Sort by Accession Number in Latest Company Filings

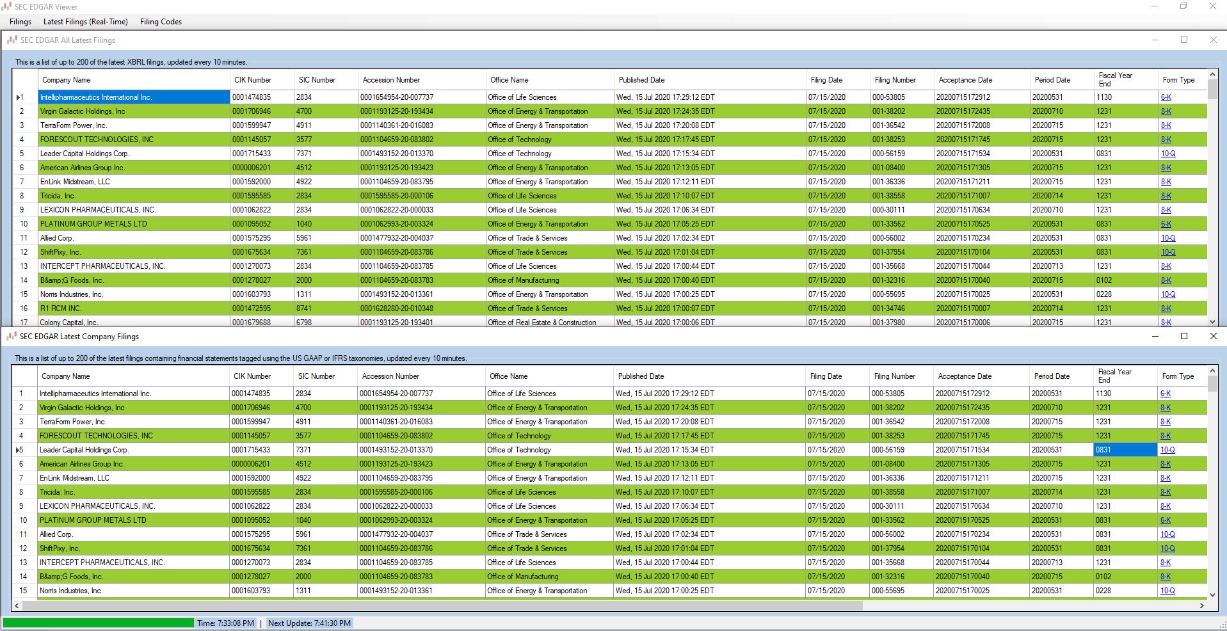[x=421, y=376]
